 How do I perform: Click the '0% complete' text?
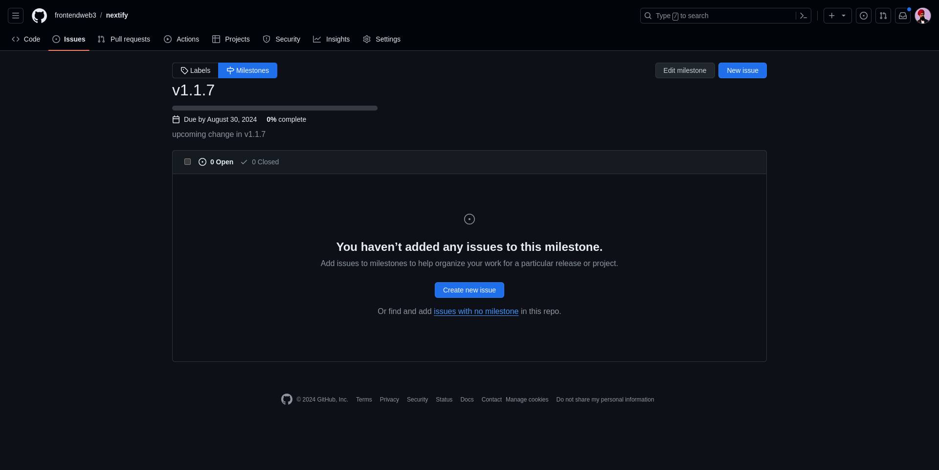pyautogui.click(x=286, y=119)
